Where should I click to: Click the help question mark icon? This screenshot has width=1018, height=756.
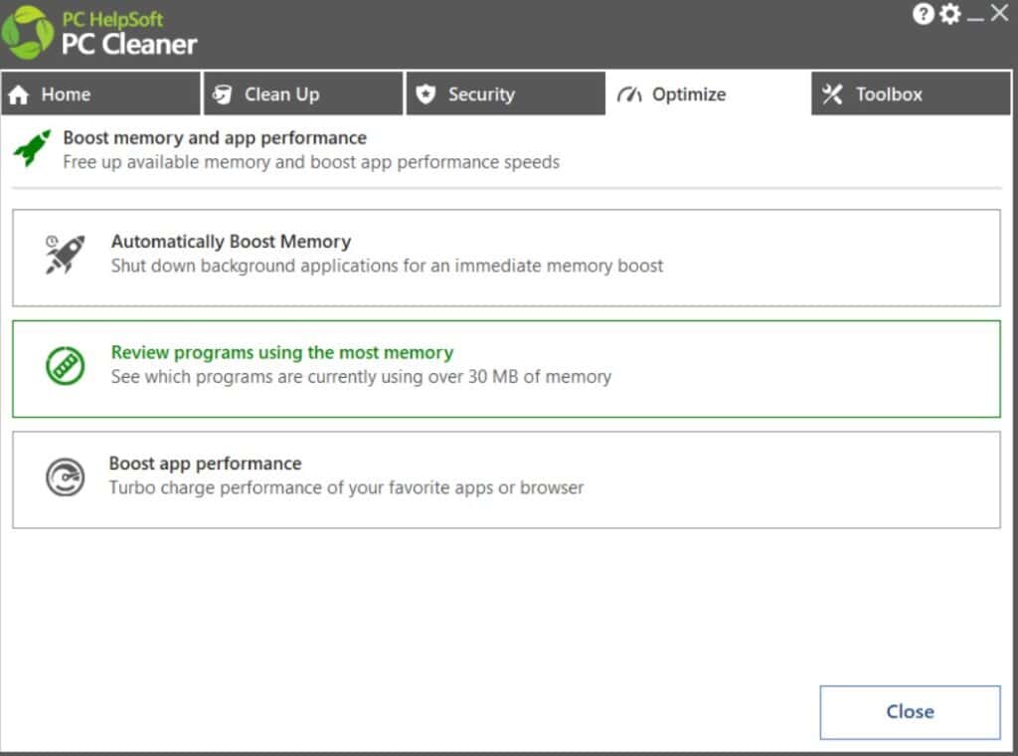(923, 14)
